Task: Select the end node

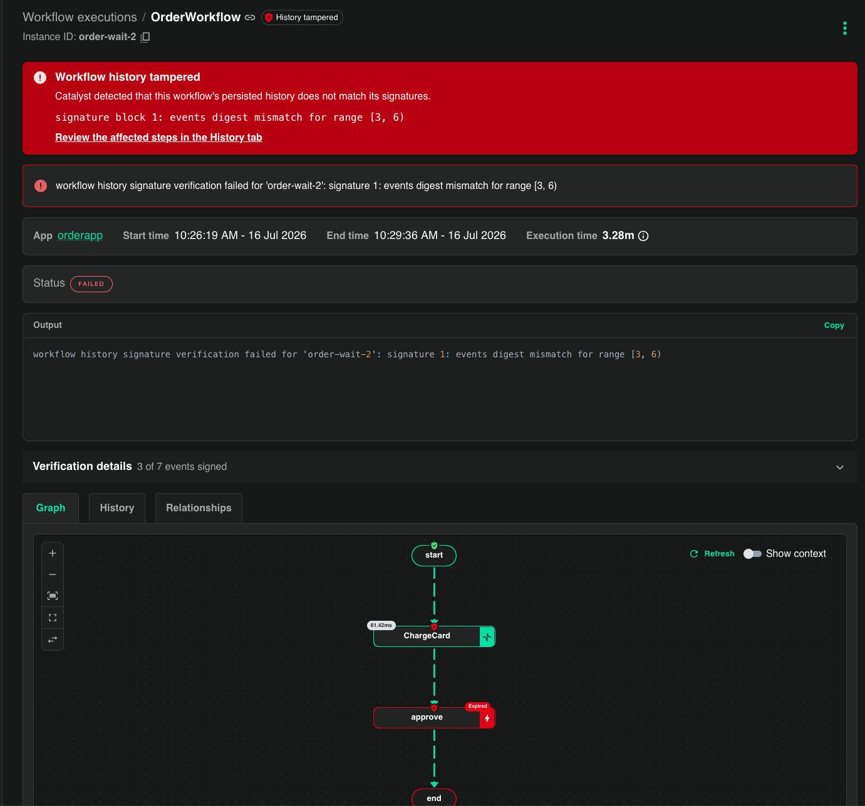Action: coord(434,798)
